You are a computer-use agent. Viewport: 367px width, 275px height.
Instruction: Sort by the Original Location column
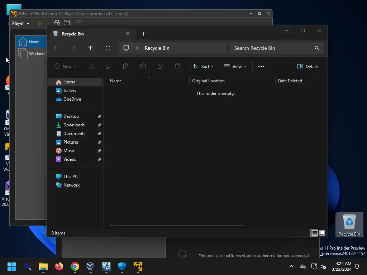pos(208,81)
